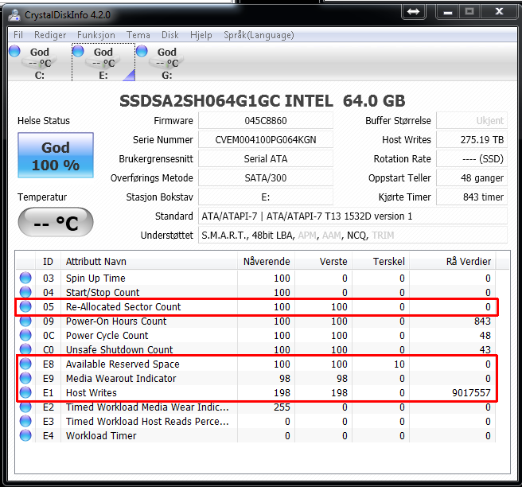Viewport: 522px width, 487px height.
Task: Select disk G: health tab
Action: click(x=166, y=63)
